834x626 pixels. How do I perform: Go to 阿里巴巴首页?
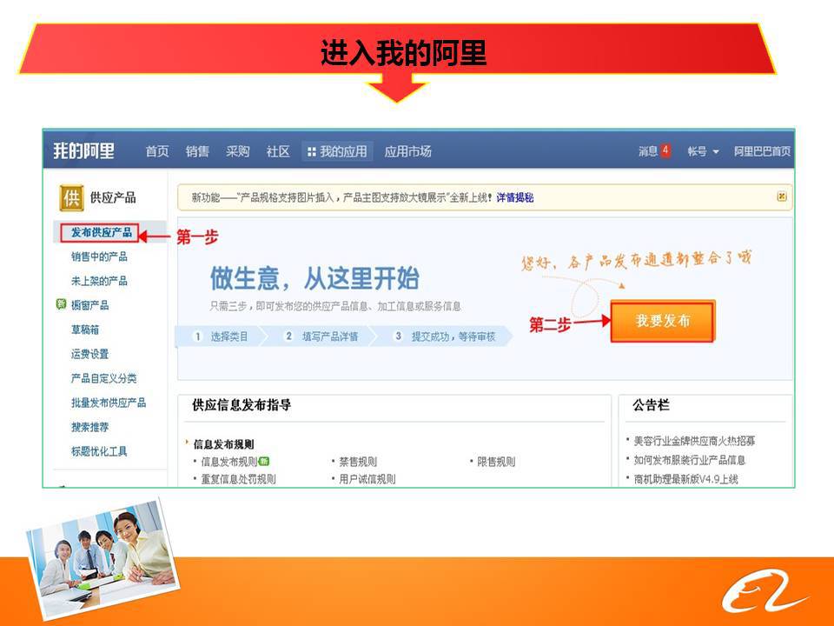pos(762,151)
